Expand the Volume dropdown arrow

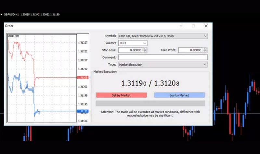[145, 43]
